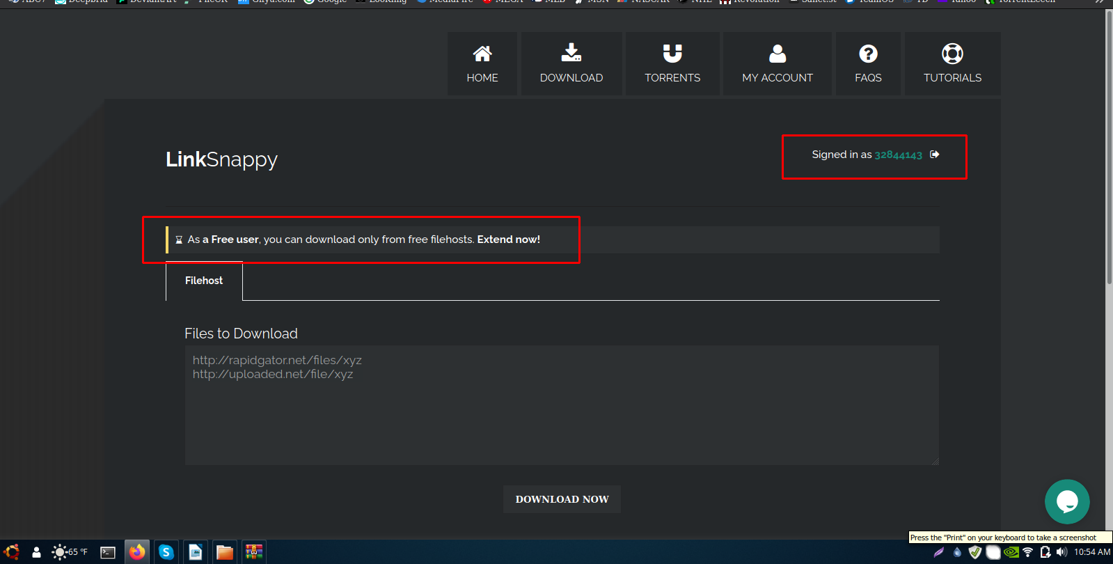1113x564 pixels.
Task: Click the Files to Download heading
Action: pyautogui.click(x=241, y=334)
